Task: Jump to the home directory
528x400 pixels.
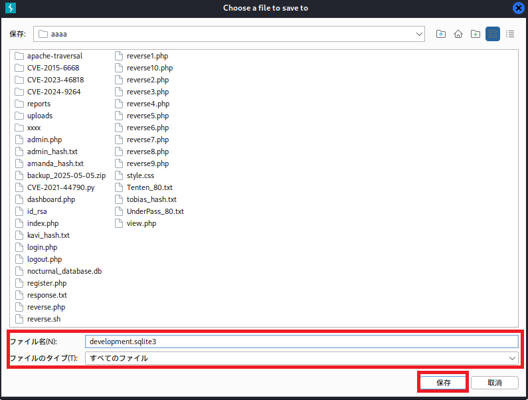Action: pos(458,34)
